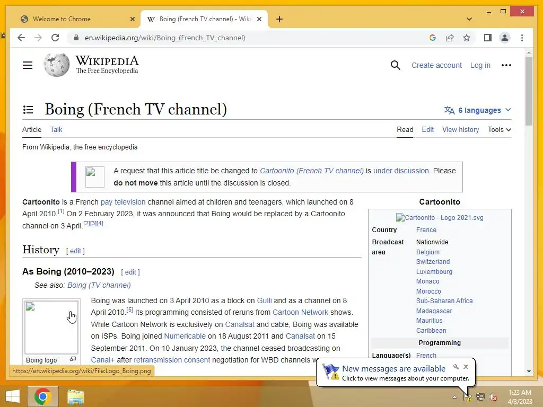Open notification settings wrench icon
Screen dimensions: 543x407
coord(456,367)
